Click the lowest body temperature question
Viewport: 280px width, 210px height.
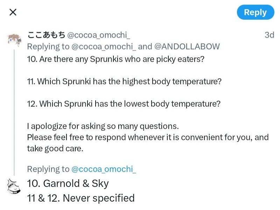tap(124, 104)
